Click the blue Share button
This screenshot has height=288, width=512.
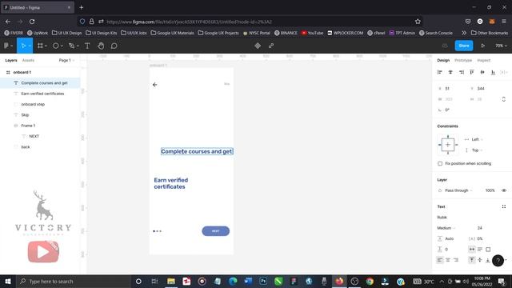pyautogui.click(x=464, y=46)
